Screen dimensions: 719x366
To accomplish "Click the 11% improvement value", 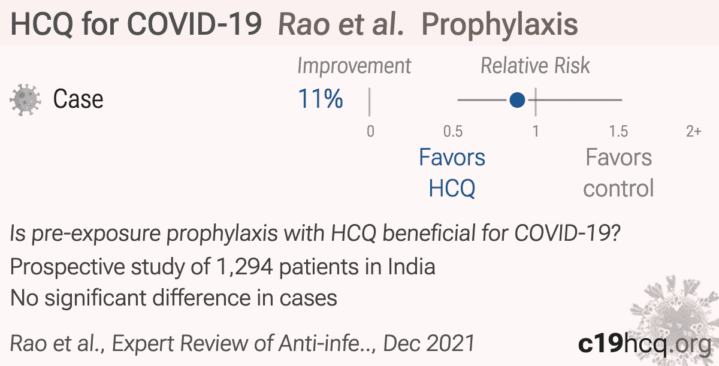I will point(321,99).
